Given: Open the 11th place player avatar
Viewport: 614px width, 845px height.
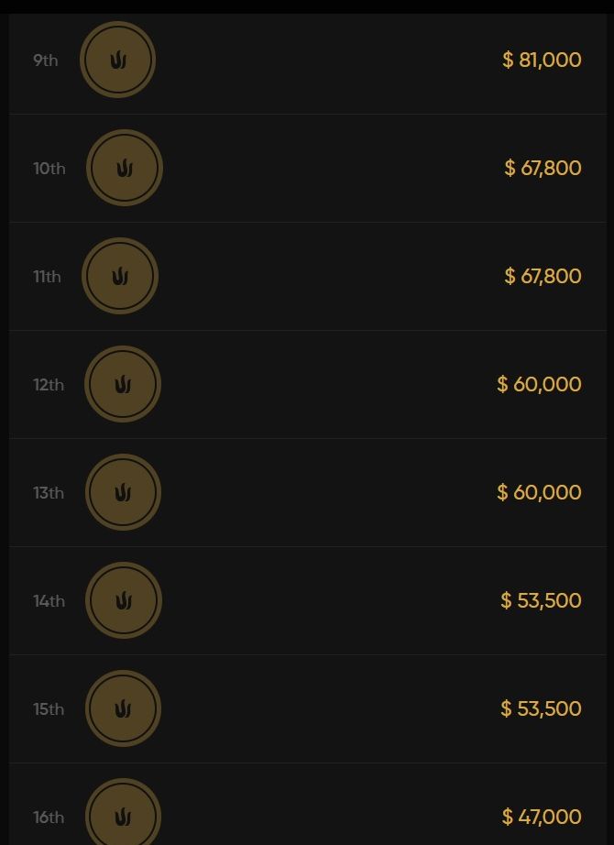Looking at the screenshot, I should [x=120, y=277].
